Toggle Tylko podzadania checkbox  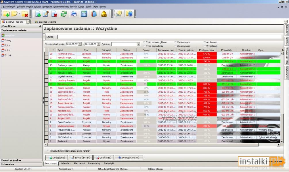click(144, 46)
